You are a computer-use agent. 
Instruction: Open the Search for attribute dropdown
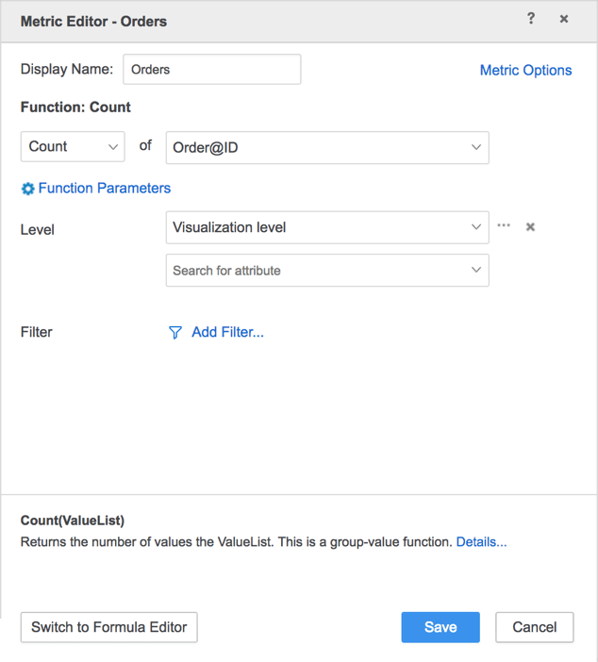pos(327,271)
